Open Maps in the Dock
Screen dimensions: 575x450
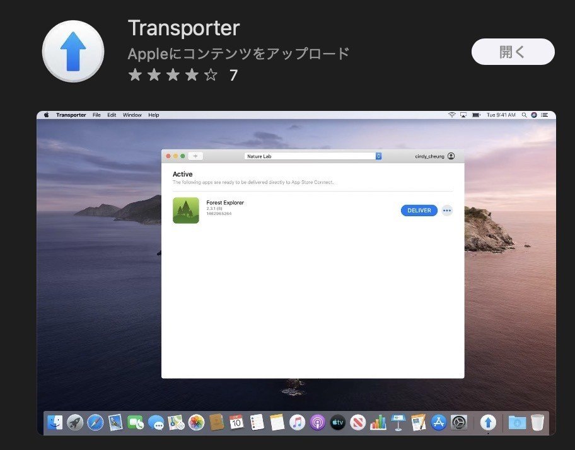click(x=176, y=422)
